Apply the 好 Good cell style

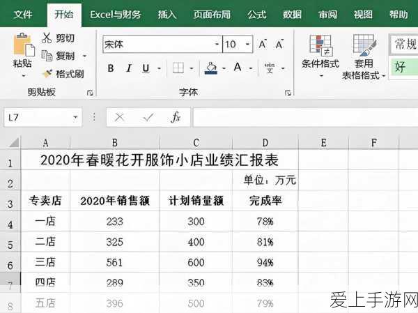pyautogui.click(x=404, y=67)
